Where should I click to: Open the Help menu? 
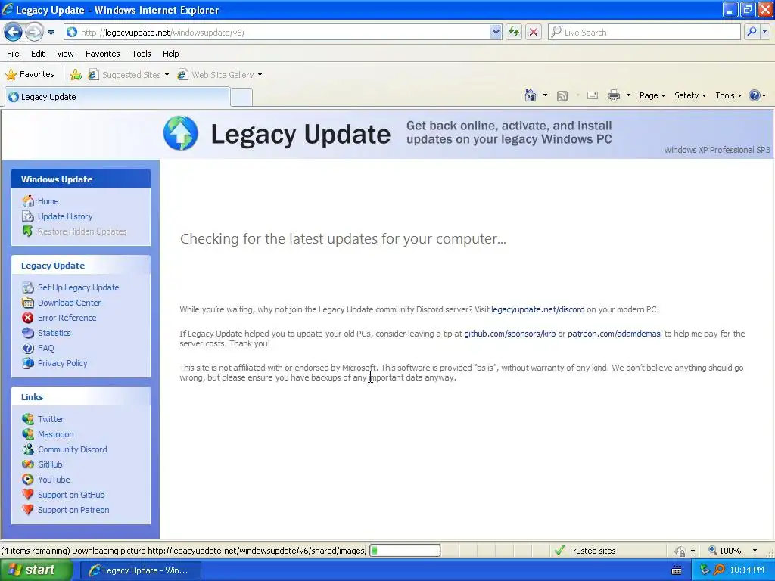click(x=170, y=54)
